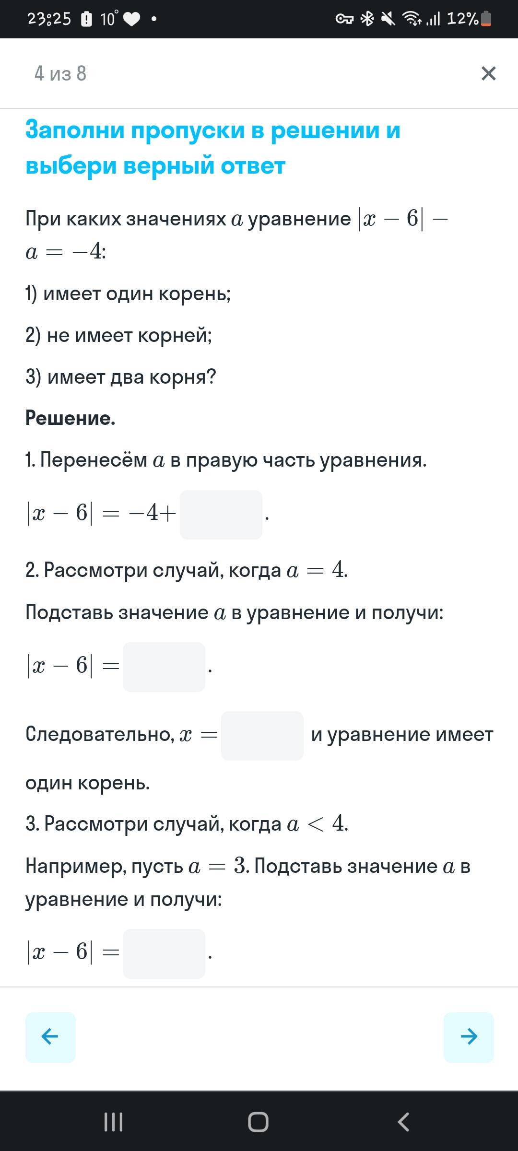518x1151 pixels.
Task: Select the blank for |x−6| when a=3
Action: coord(164,953)
